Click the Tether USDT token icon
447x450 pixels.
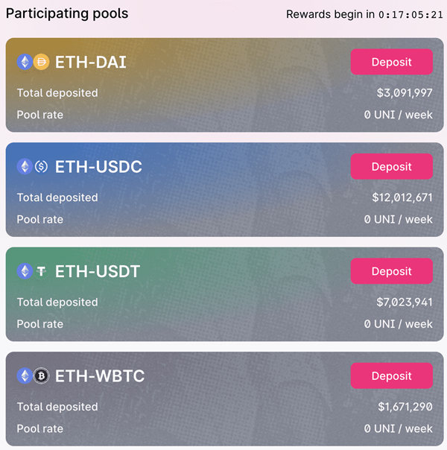41,271
